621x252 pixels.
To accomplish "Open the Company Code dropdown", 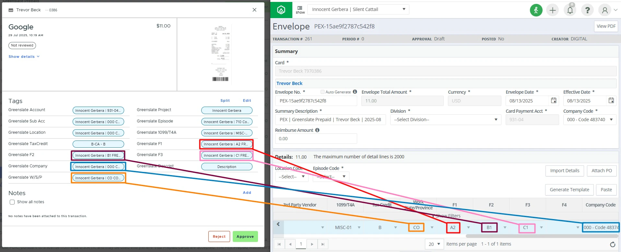I will pos(590,120).
